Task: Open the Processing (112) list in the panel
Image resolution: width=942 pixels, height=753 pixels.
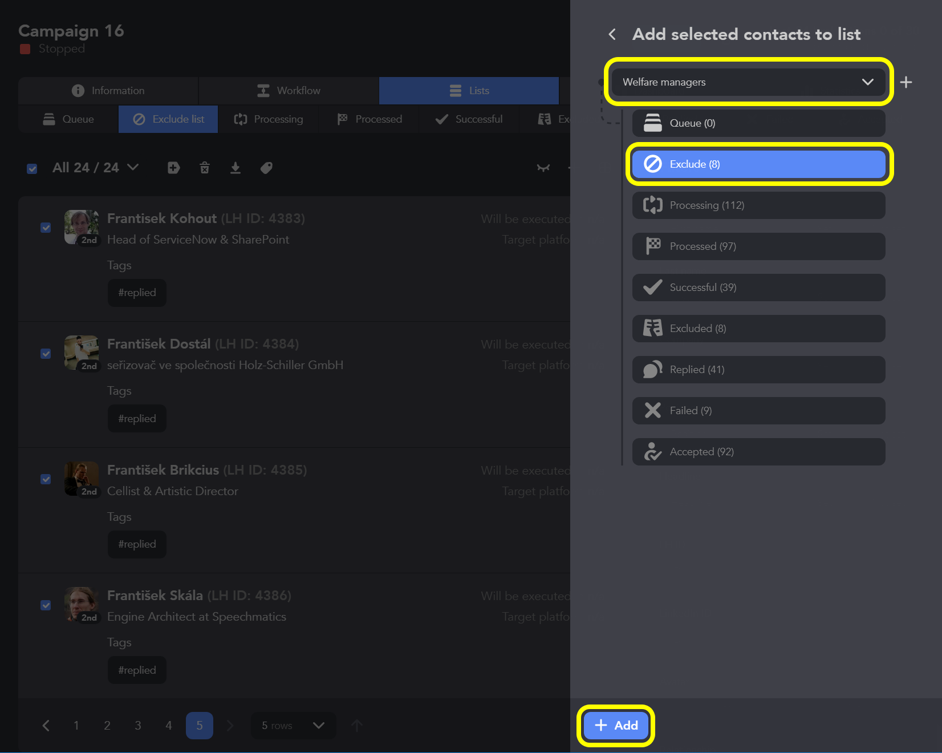Action: coord(758,205)
